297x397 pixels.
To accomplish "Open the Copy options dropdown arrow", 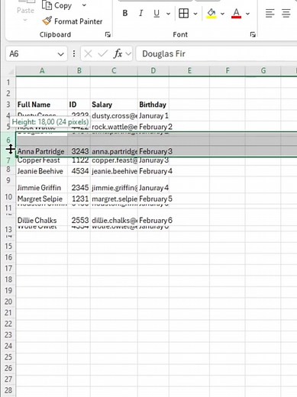I will point(84,5).
